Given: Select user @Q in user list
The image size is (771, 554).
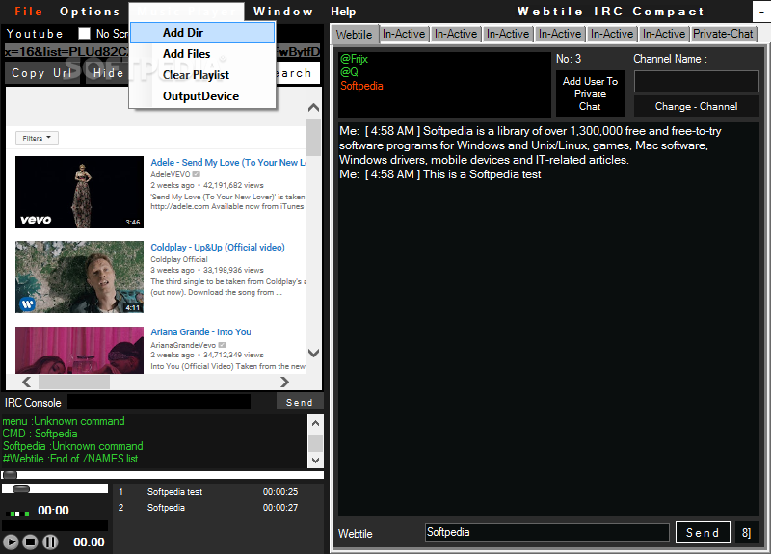Looking at the screenshot, I should pyautogui.click(x=349, y=72).
